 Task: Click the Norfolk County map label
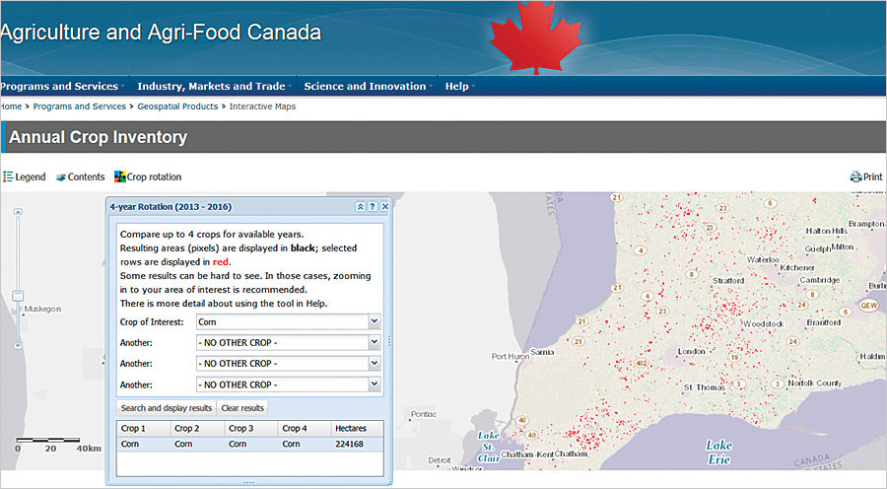(x=815, y=384)
